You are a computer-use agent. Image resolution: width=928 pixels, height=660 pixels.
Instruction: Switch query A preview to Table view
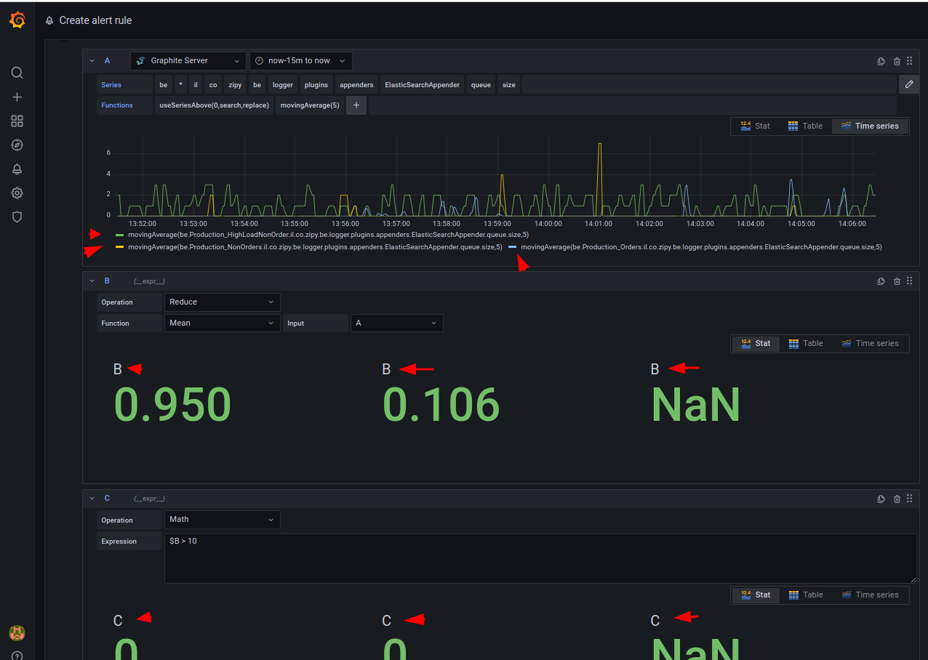[806, 126]
